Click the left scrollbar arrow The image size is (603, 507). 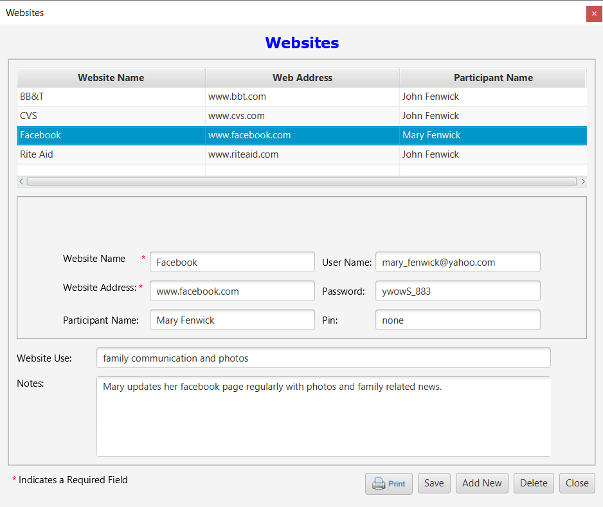click(x=21, y=181)
